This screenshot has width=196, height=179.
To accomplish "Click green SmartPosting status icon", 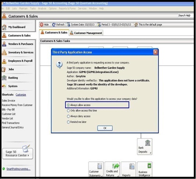I will [4, 169].
